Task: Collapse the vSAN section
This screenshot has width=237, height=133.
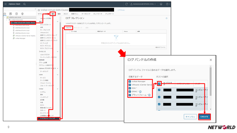Action: (x=57, y=75)
